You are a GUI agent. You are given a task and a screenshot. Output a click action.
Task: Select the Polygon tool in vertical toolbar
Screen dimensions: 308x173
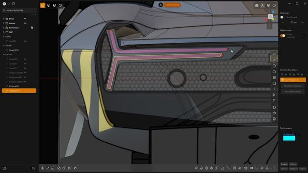[x=274, y=72]
